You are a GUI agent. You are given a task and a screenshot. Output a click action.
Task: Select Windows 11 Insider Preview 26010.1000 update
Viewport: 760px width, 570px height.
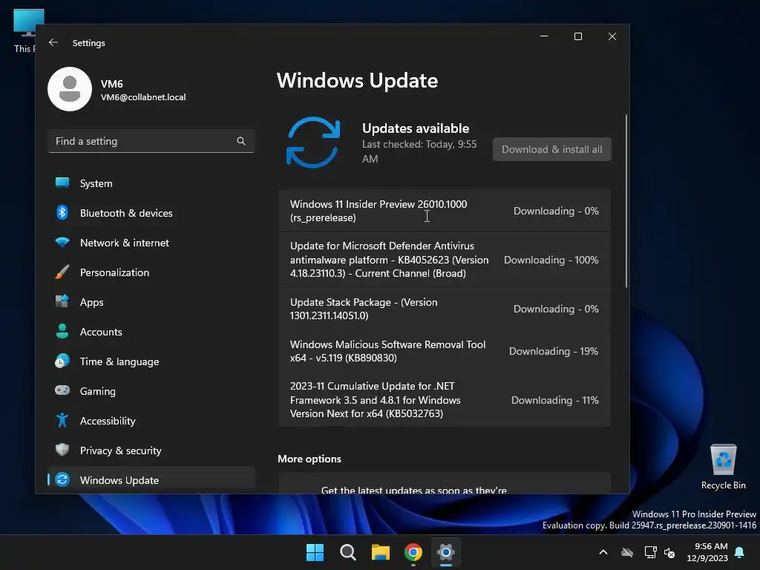445,211
